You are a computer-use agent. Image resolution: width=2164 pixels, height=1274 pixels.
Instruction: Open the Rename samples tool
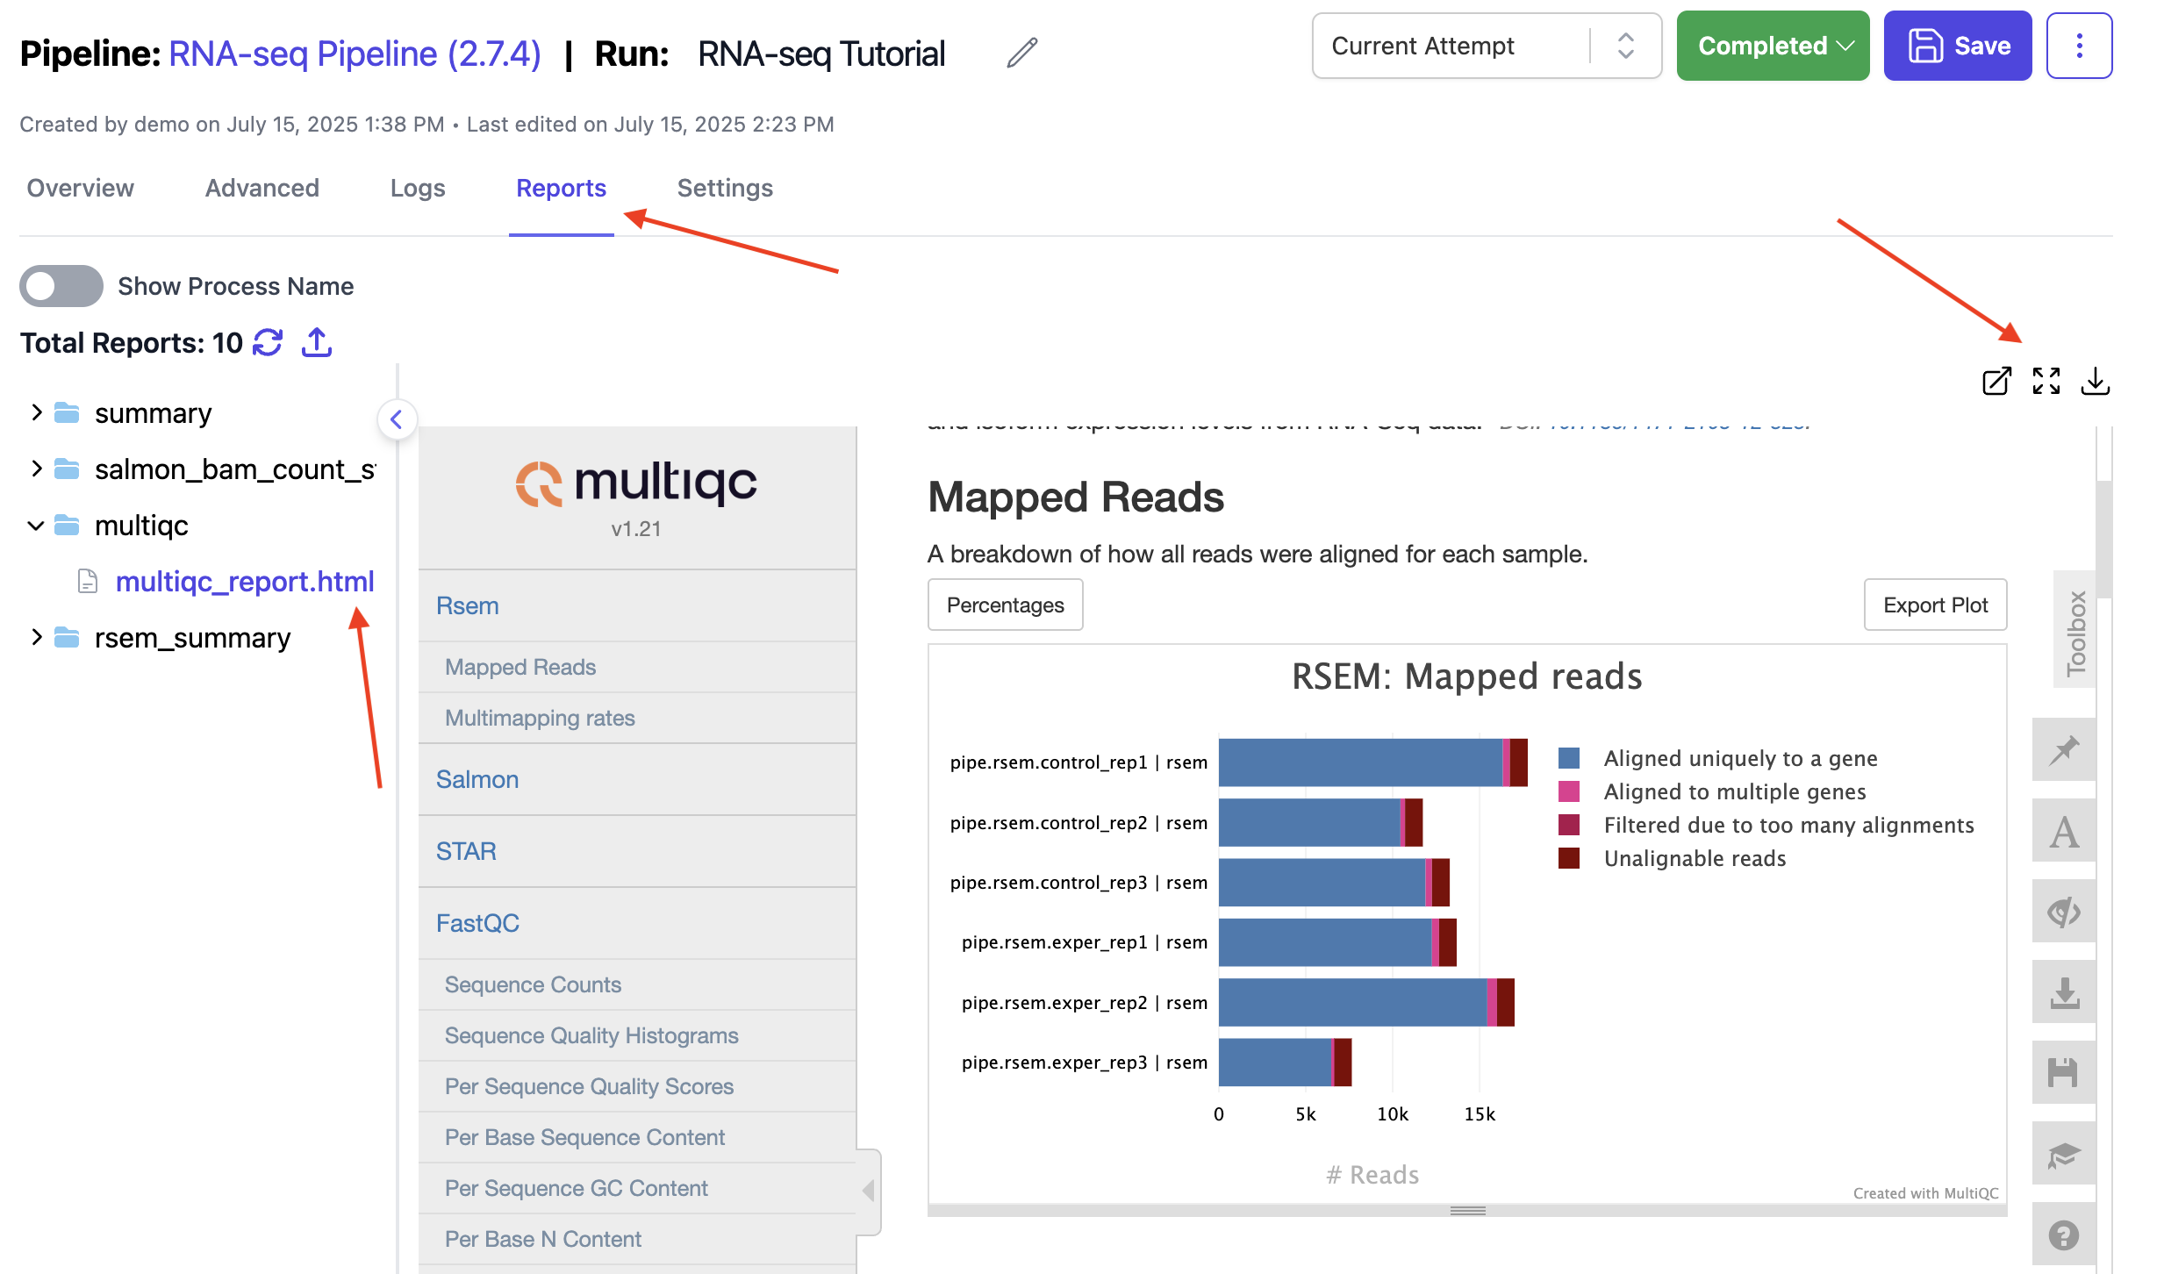point(2062,831)
